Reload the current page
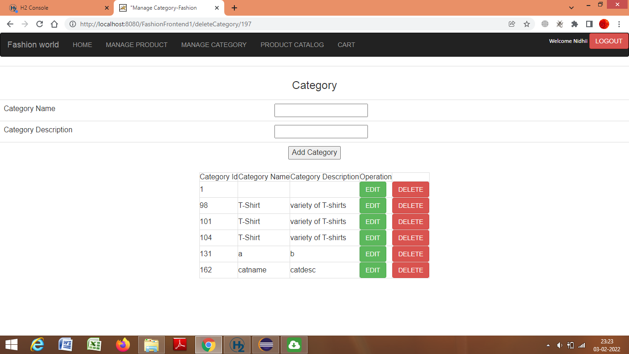This screenshot has height=354, width=629. pyautogui.click(x=39, y=24)
